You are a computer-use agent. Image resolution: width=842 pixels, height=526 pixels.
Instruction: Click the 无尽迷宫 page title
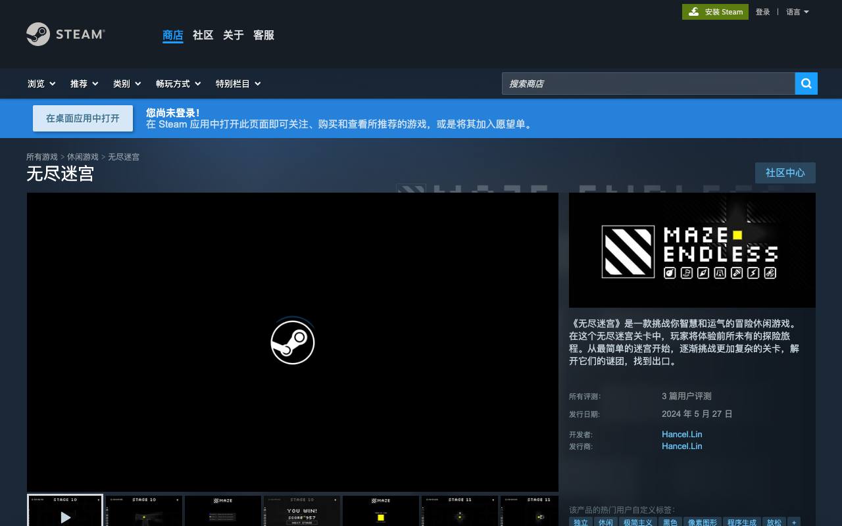61,174
